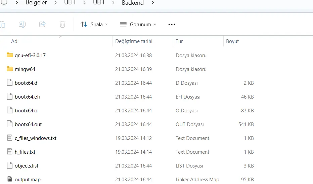Screen dimensions: 313x184
Task: Click the objects.list file icon
Action: (x=10, y=165)
